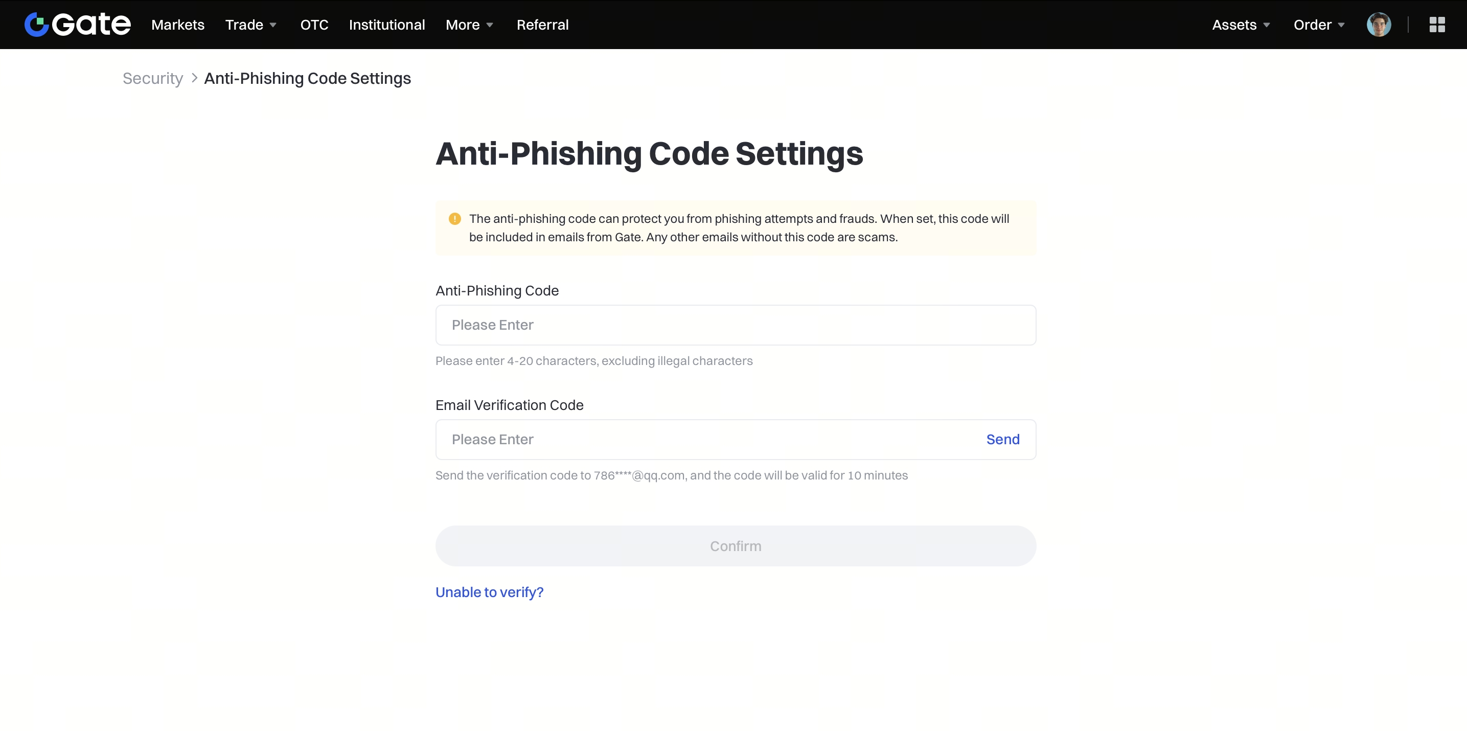Click the yellow warning info icon
The image size is (1467, 731).
pyautogui.click(x=454, y=219)
